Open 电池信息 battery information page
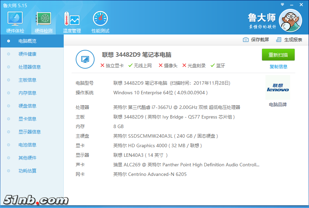 [27, 145]
